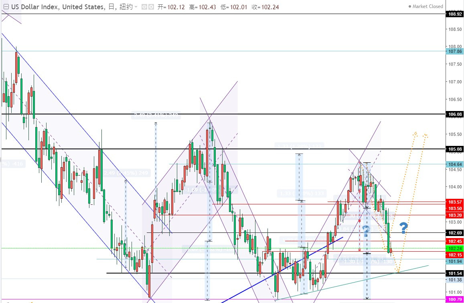The height and width of the screenshot is (303, 464).
Task: Select the 106.08 price level label
Action: tap(455, 114)
